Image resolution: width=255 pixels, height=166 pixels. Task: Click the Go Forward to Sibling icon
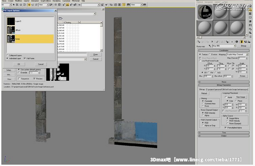click(249, 42)
